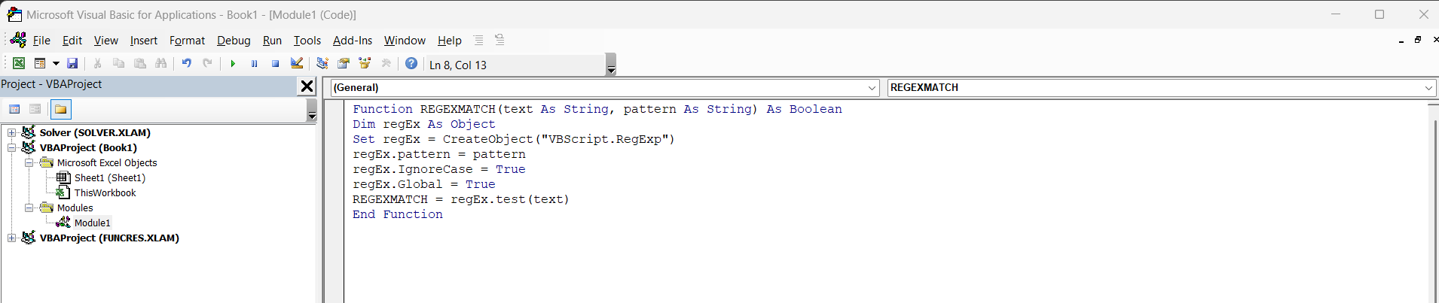
Task: Open the Edit menu
Action: point(72,41)
